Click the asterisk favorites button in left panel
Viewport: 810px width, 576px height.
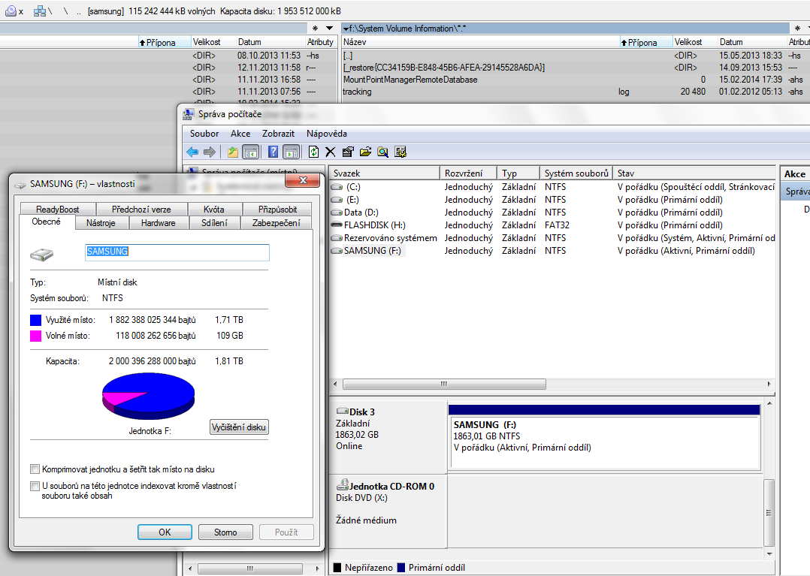pos(315,29)
